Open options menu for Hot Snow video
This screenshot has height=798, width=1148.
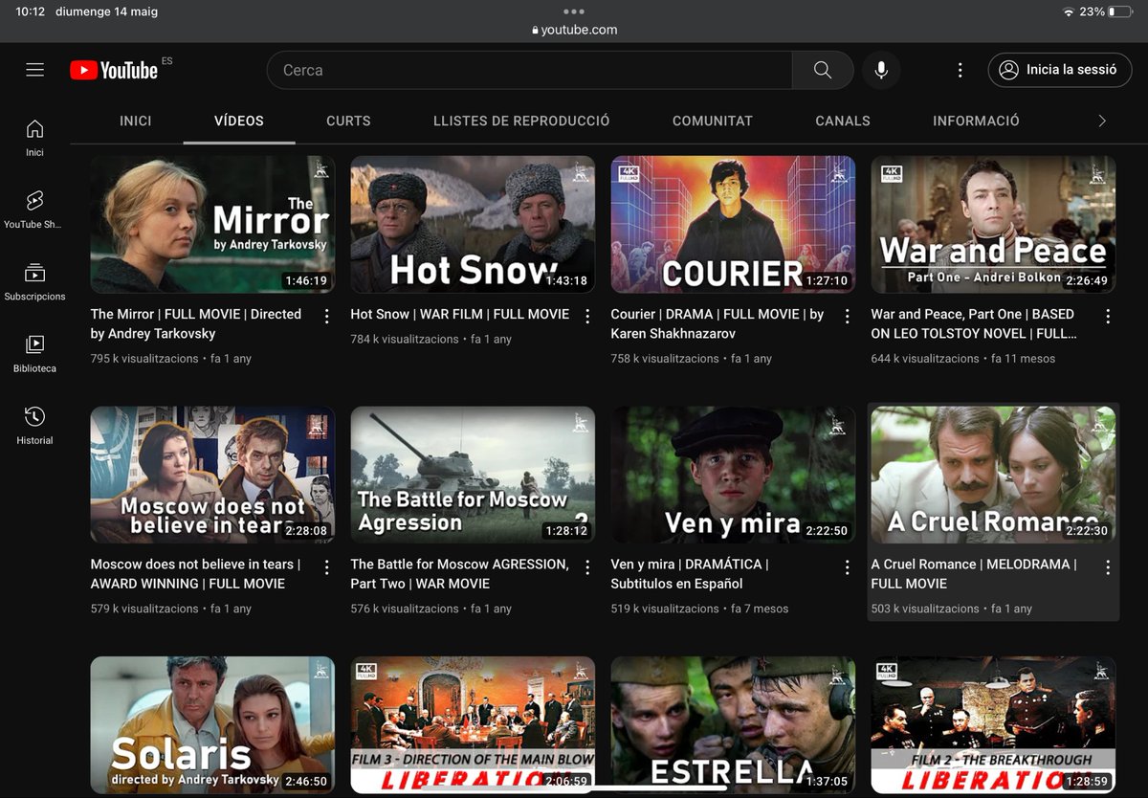pos(586,316)
